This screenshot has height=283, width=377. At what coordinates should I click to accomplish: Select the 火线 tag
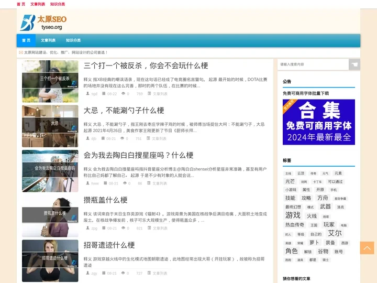click(312, 216)
